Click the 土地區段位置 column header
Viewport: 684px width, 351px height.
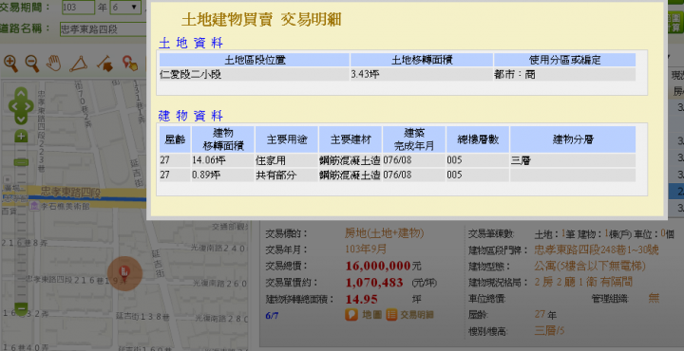click(x=255, y=60)
